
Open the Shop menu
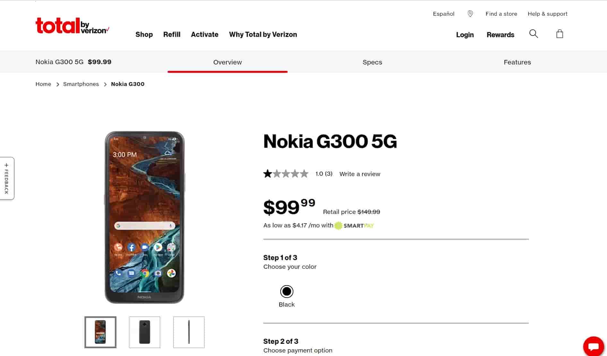144,34
